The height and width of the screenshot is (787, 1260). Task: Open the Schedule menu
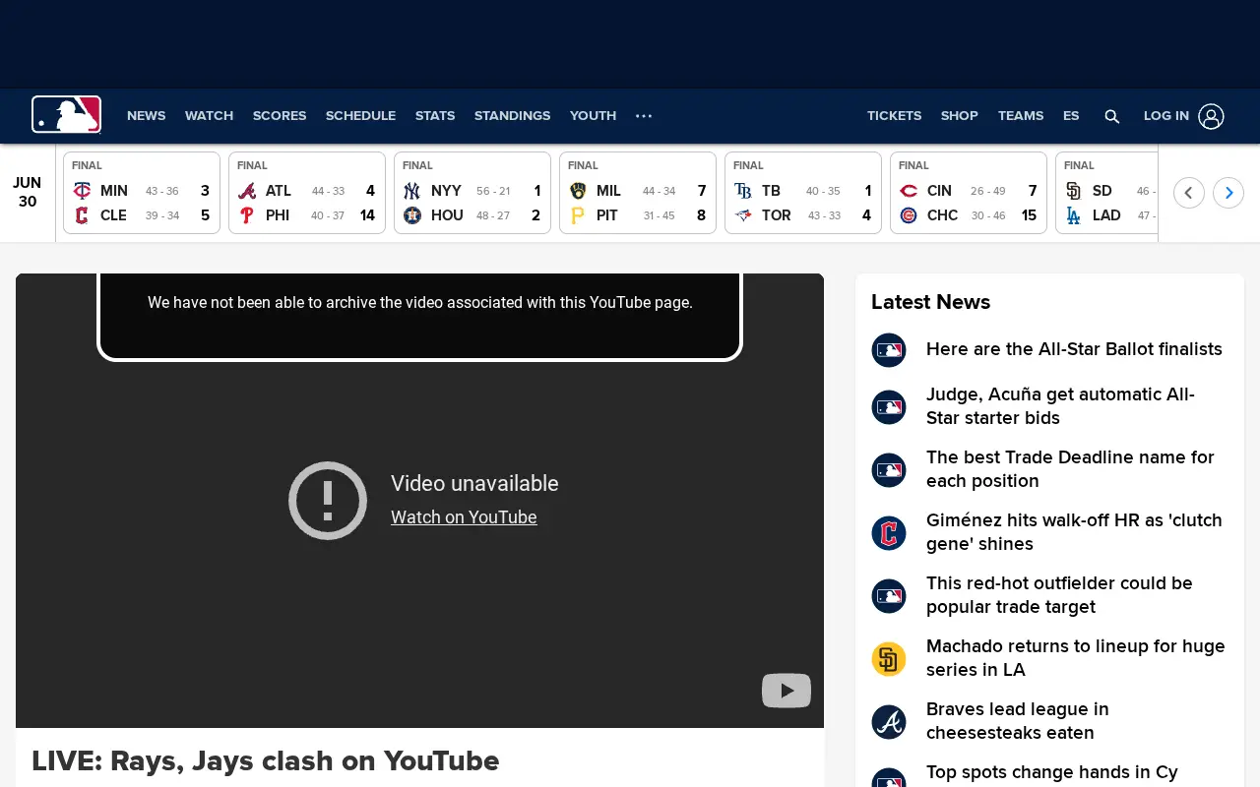tap(360, 116)
